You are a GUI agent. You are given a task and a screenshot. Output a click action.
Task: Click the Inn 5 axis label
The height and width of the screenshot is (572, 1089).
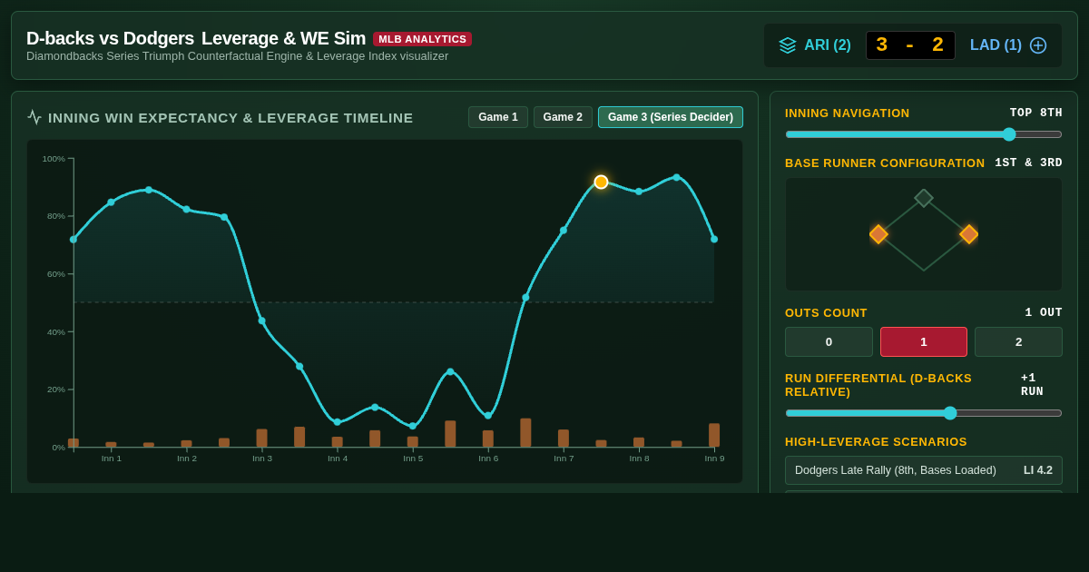(x=413, y=459)
